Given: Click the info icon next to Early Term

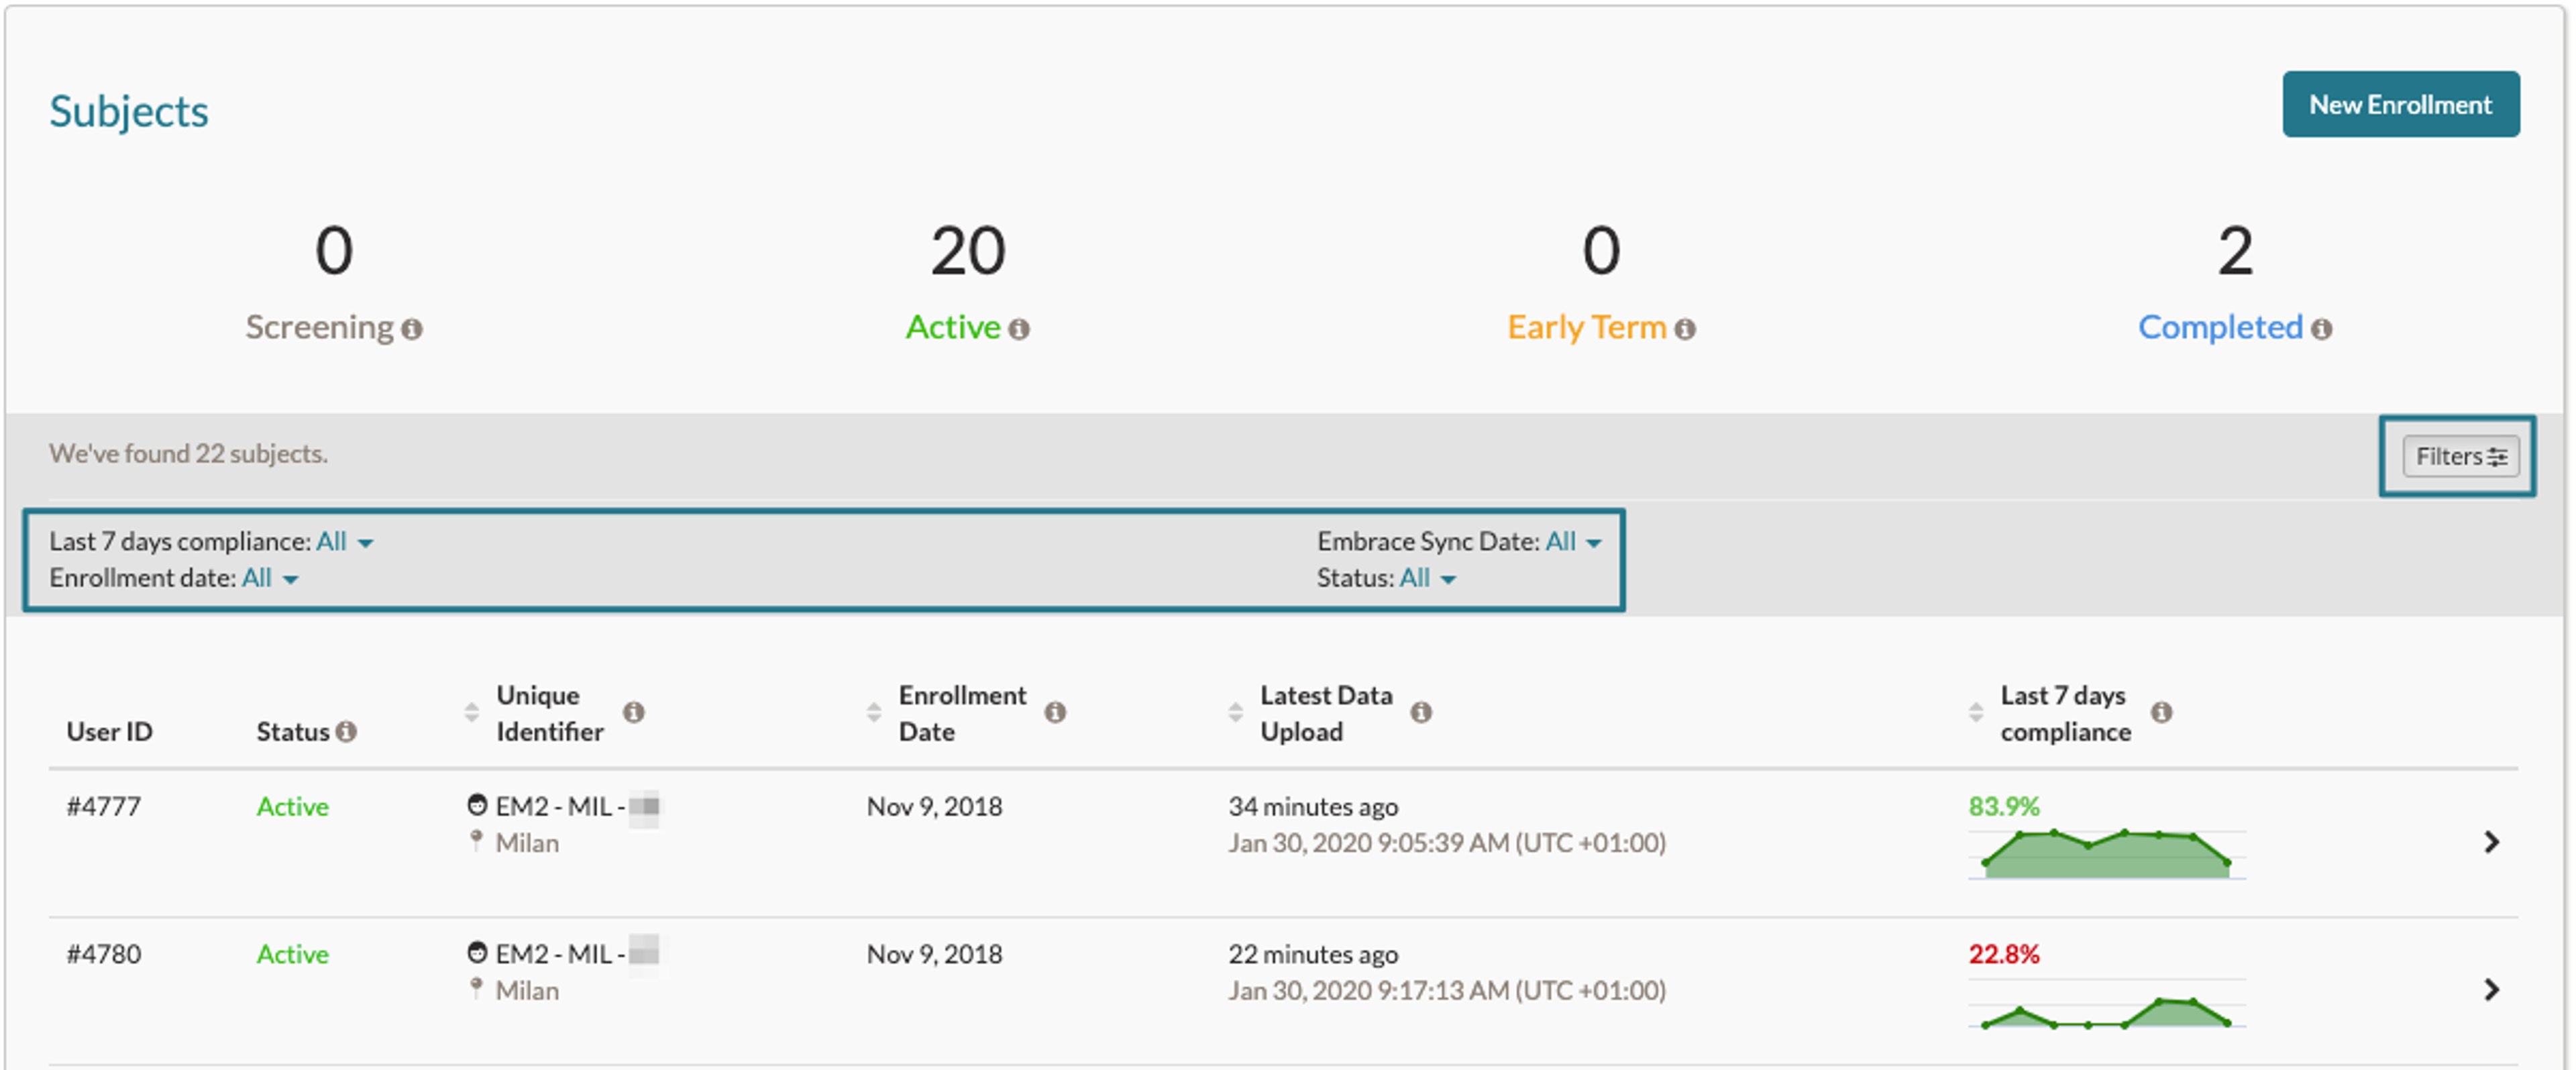Looking at the screenshot, I should (x=1685, y=329).
